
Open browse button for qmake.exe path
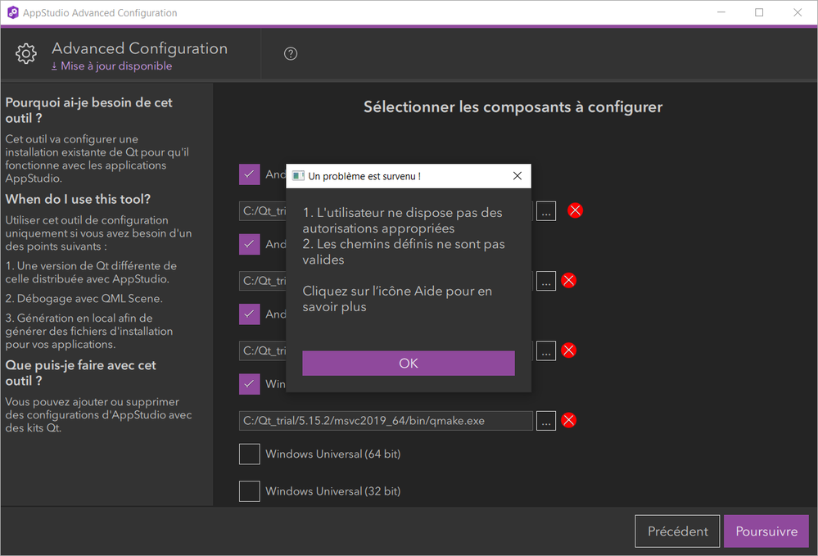pyautogui.click(x=546, y=420)
